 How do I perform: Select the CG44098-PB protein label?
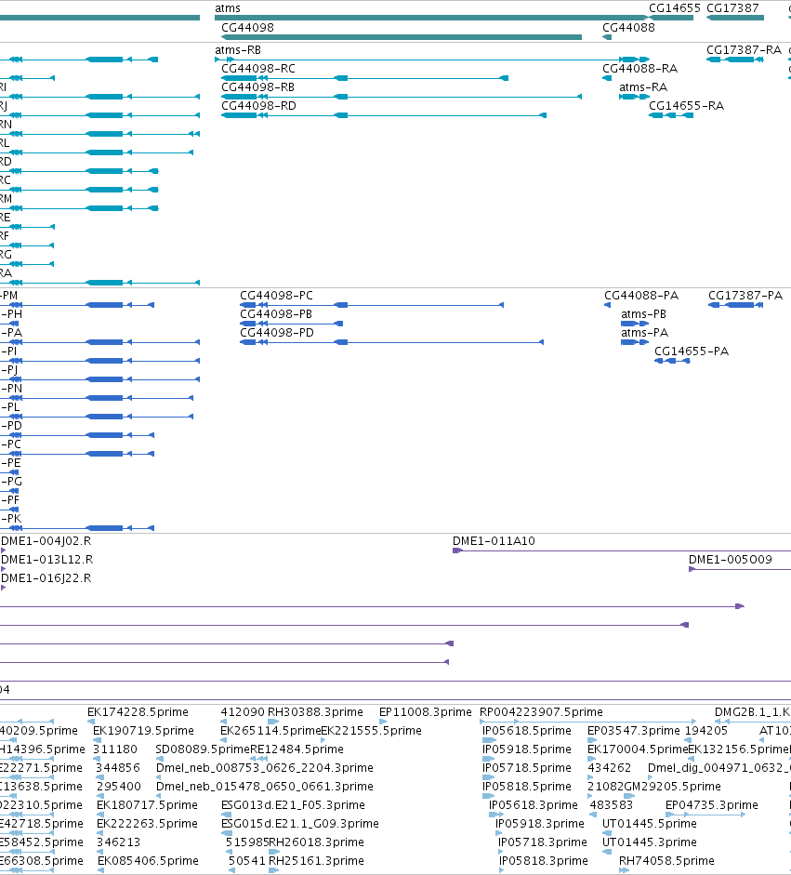coord(276,314)
